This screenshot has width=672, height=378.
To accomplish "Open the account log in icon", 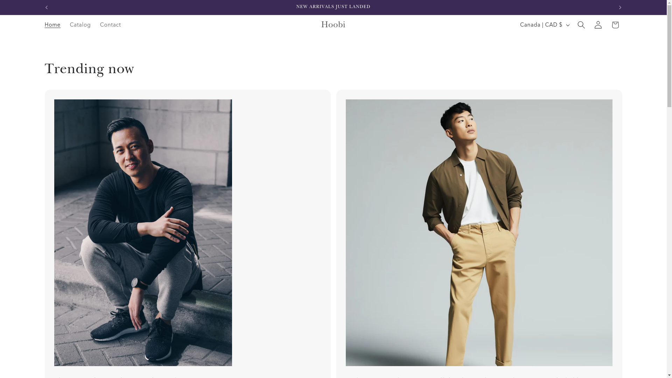I will click(598, 25).
